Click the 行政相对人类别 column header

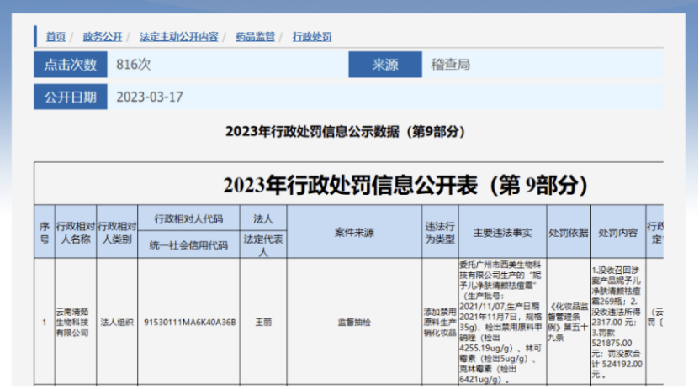117,232
